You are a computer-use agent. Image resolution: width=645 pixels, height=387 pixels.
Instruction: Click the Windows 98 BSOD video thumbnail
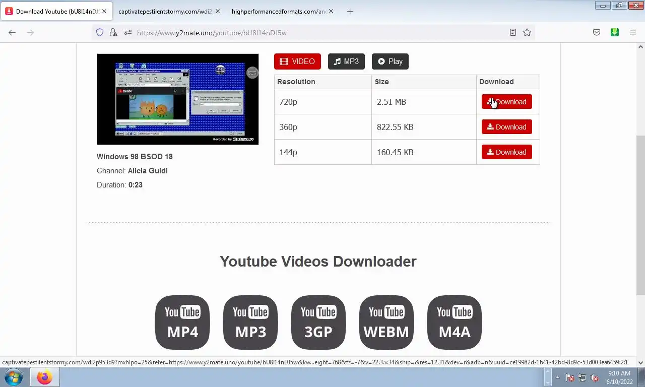[178, 99]
